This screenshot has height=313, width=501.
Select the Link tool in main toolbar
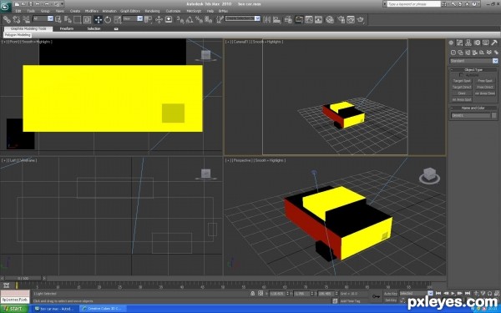click(x=7, y=19)
